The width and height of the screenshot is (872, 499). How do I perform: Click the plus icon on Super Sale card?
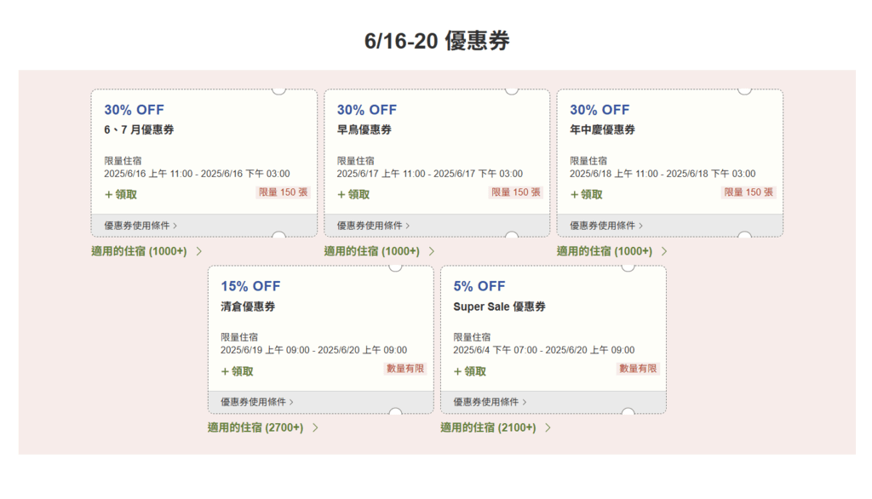click(457, 371)
